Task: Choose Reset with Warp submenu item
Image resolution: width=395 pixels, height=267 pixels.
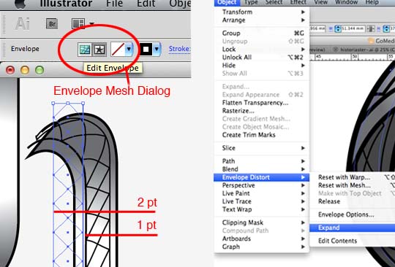Action: [x=353, y=177]
